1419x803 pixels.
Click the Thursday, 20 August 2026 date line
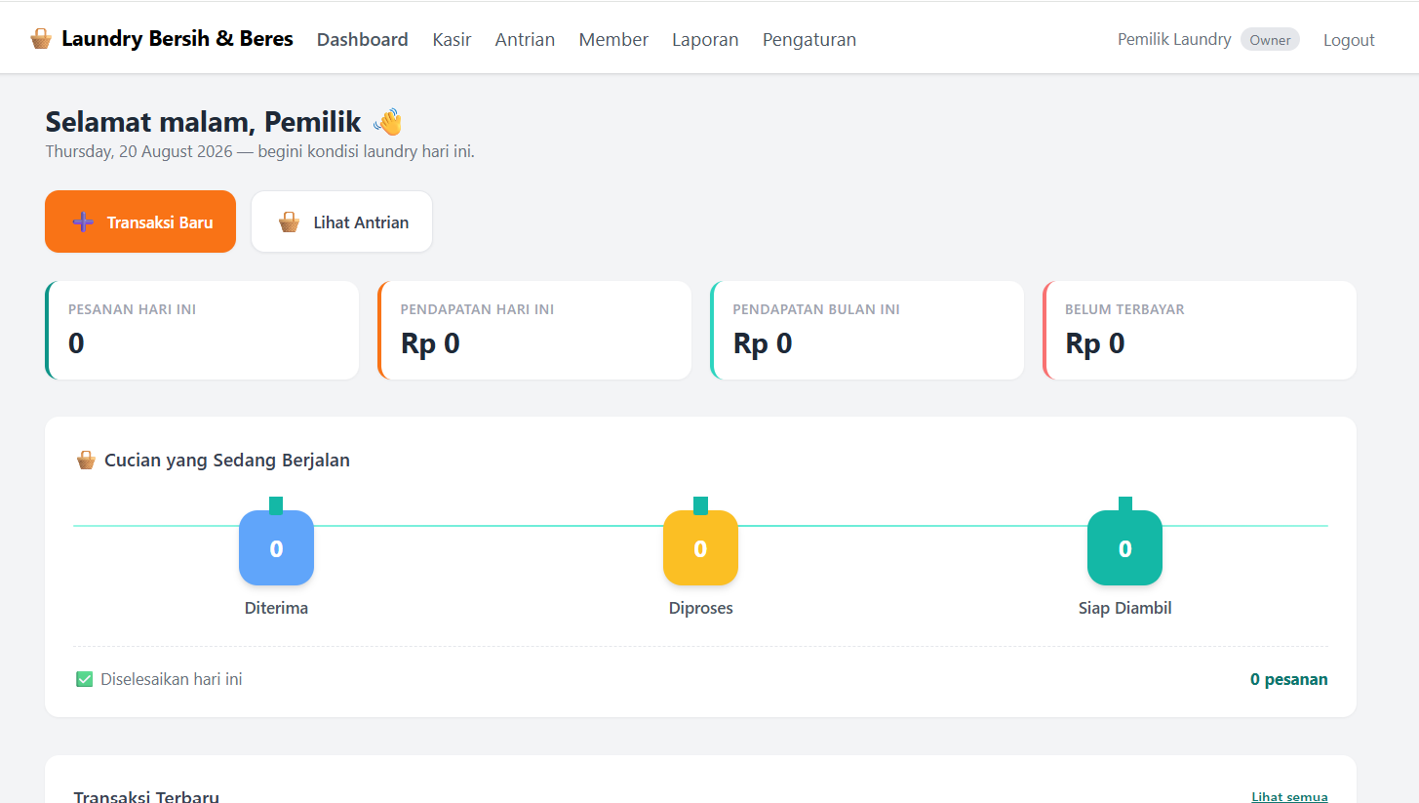tap(259, 151)
